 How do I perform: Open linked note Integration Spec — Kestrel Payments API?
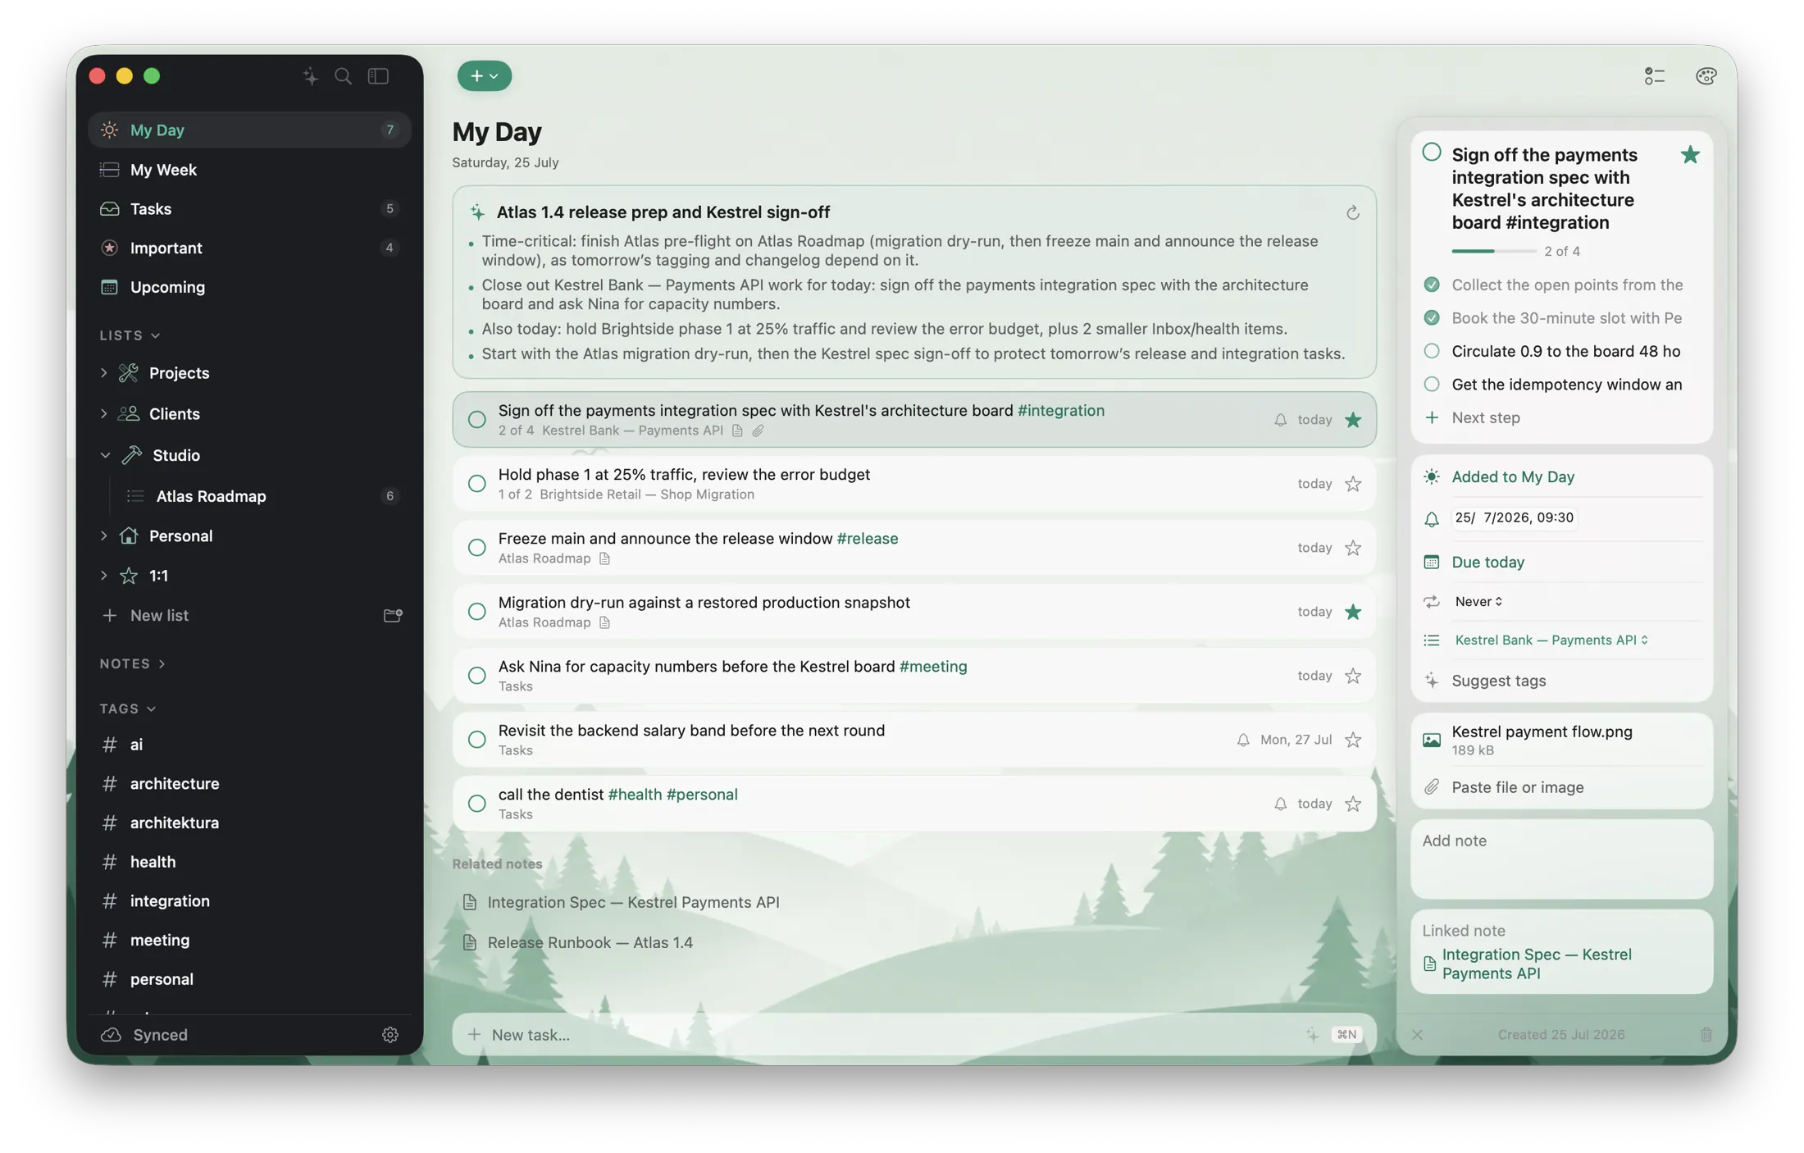point(1536,964)
